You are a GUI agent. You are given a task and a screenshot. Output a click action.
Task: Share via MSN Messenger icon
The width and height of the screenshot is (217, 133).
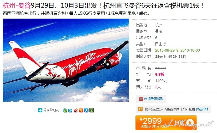(65, 110)
